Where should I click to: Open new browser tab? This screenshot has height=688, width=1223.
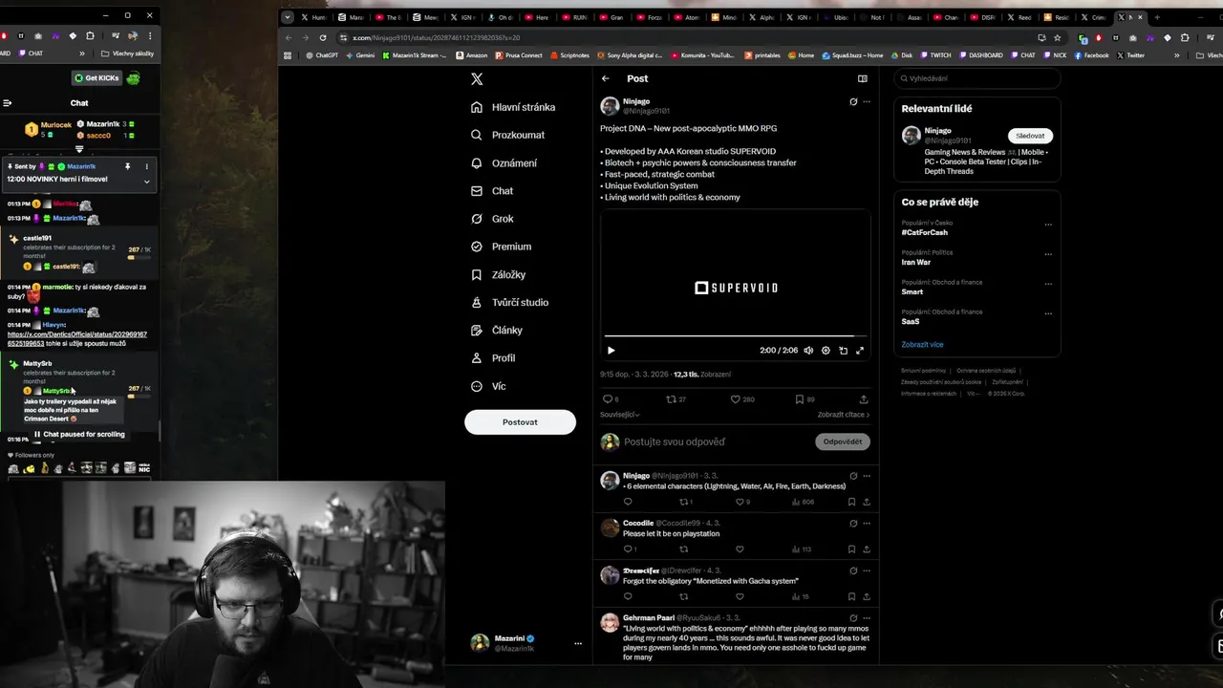(1157, 17)
